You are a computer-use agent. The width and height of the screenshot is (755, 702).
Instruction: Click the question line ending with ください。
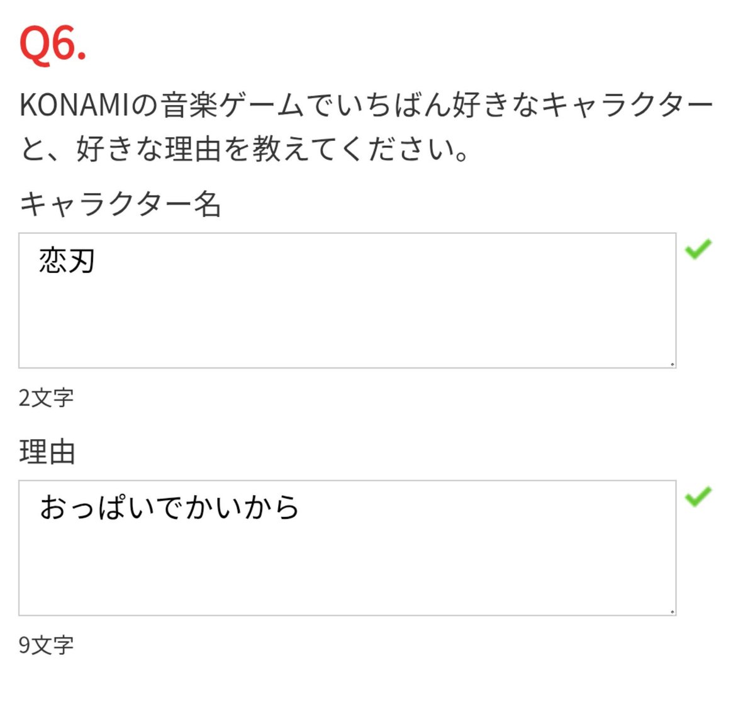(245, 149)
